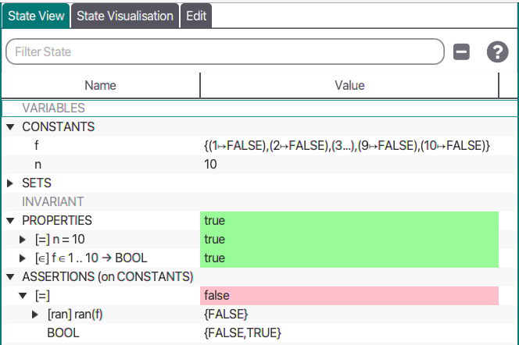Click the minus collapse icon beside filter
Image resolution: width=519 pixels, height=345 pixels.
tap(461, 52)
